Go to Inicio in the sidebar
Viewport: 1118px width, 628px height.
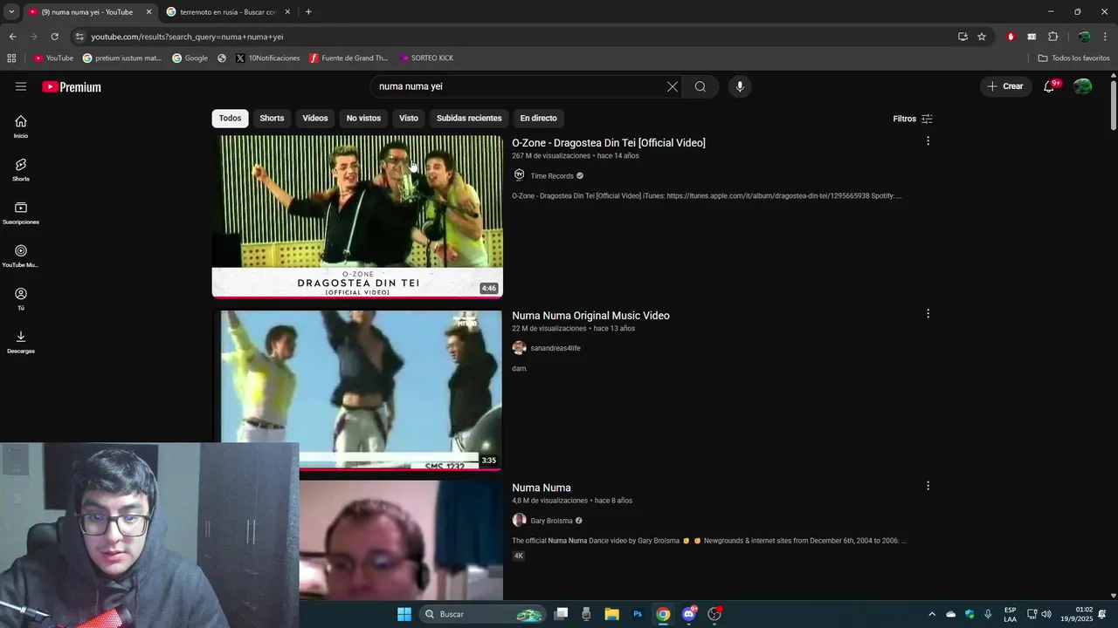21,126
